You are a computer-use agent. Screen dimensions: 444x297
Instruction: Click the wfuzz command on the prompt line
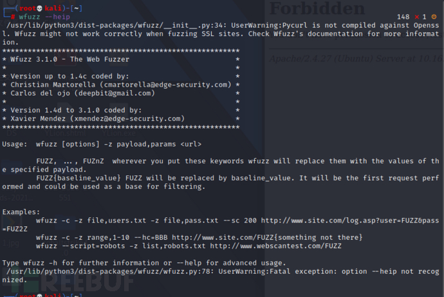click(30, 17)
